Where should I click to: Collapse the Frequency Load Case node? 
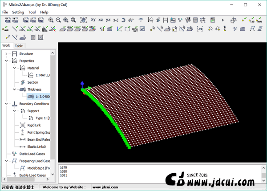click(x=6, y=161)
